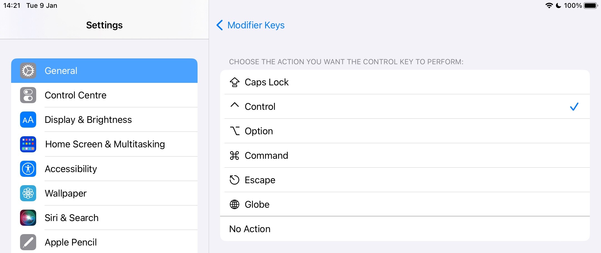Click the checkmark beside Control
This screenshot has width=601, height=253.
point(574,106)
